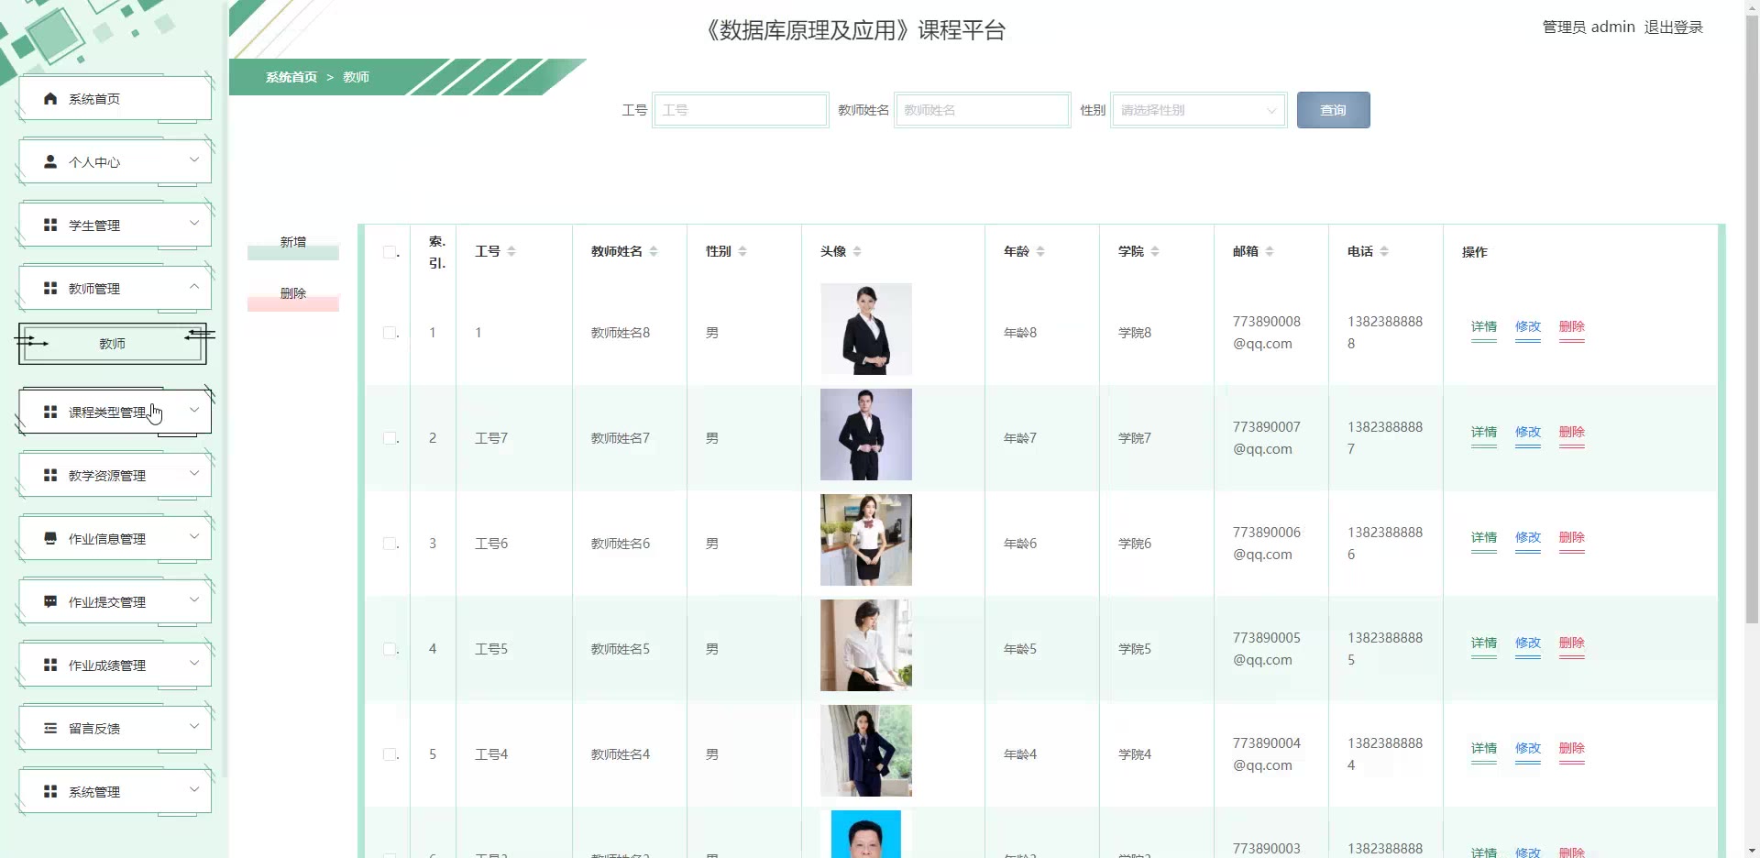Click the 新增 add button
This screenshot has height=858, width=1760.
pos(293,243)
